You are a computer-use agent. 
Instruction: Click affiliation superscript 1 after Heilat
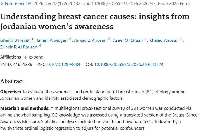(32, 39)
